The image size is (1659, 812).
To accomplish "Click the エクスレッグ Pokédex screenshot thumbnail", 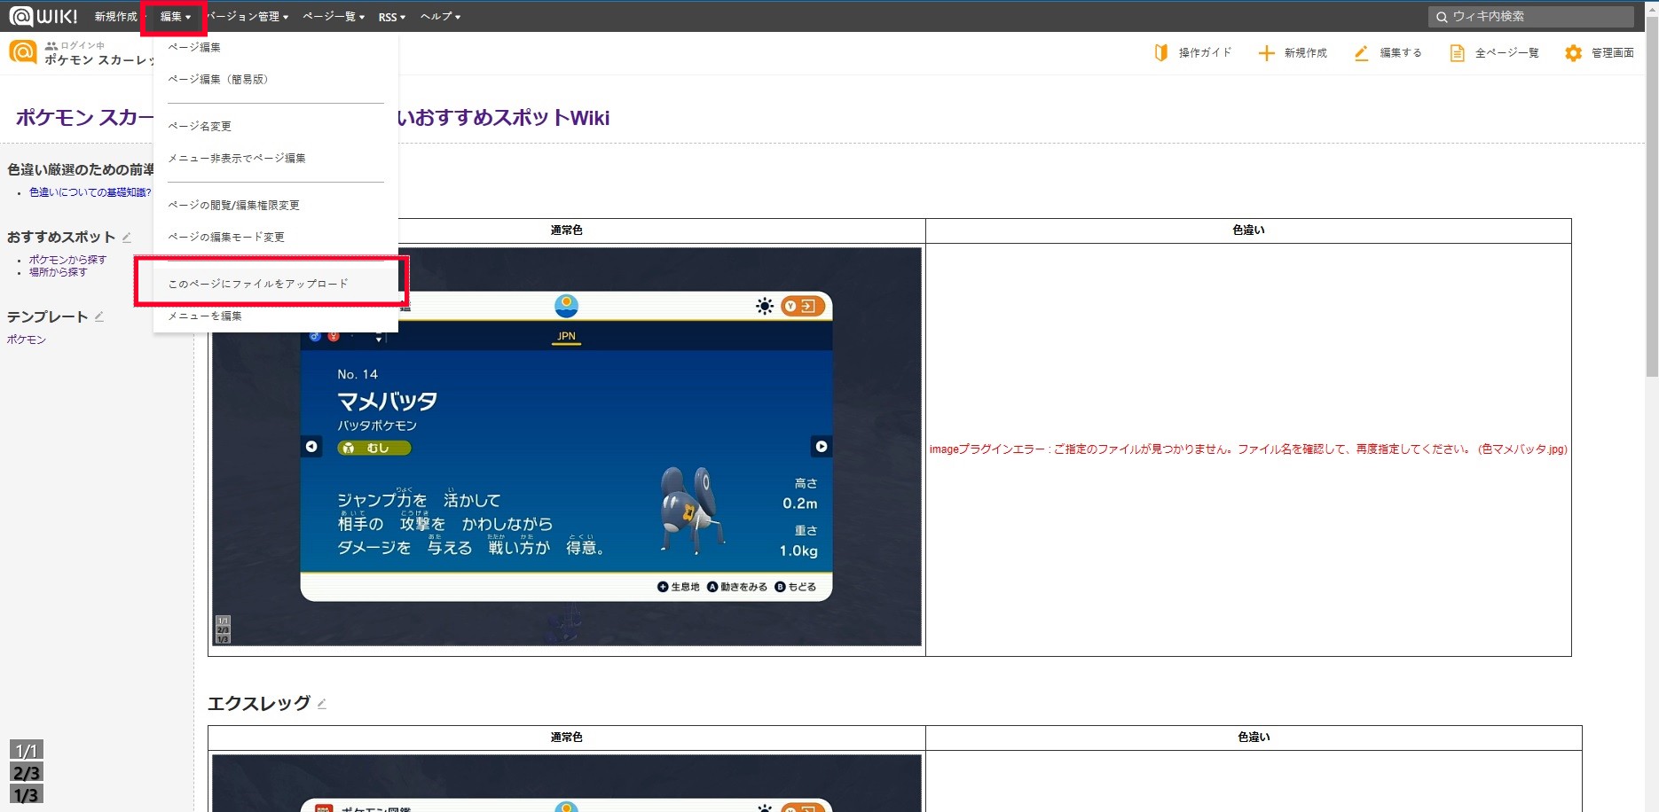I will [567, 784].
